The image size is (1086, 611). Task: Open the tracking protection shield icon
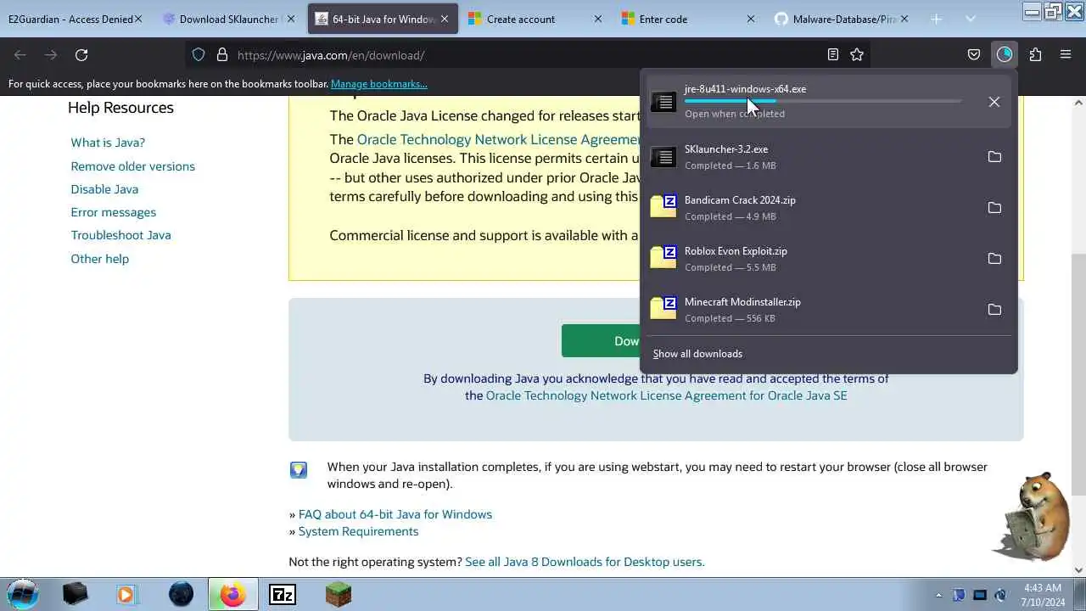pyautogui.click(x=199, y=55)
